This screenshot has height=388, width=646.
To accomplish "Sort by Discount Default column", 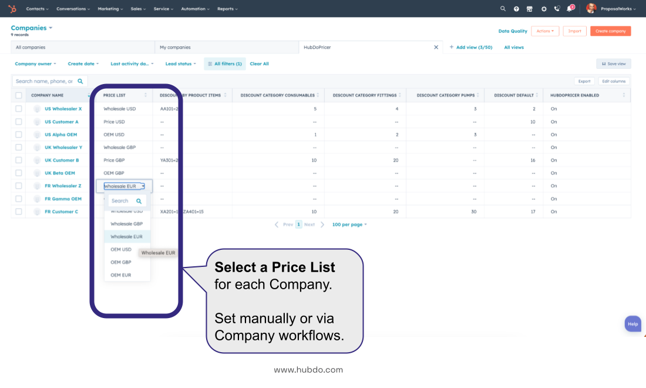I will [x=537, y=95].
